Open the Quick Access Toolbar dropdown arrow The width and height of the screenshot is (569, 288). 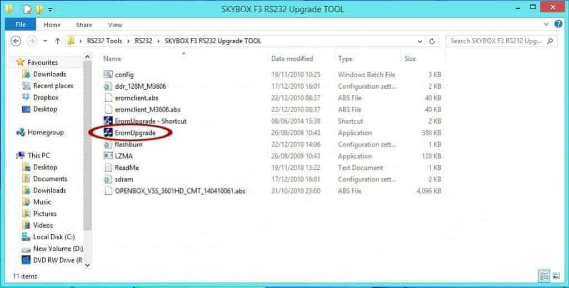51,9
